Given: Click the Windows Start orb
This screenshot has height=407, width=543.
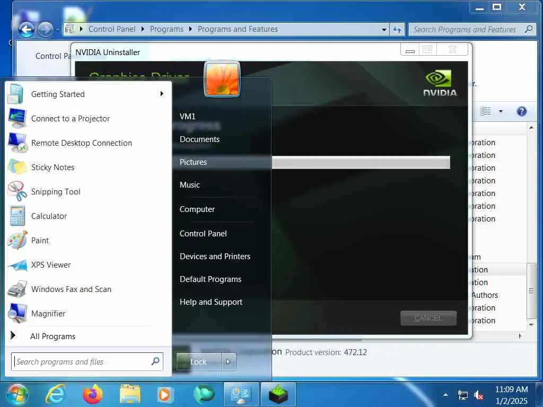Looking at the screenshot, I should point(17,394).
